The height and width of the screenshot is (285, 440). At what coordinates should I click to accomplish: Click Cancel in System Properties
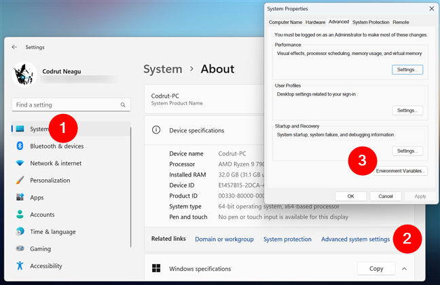click(x=386, y=196)
